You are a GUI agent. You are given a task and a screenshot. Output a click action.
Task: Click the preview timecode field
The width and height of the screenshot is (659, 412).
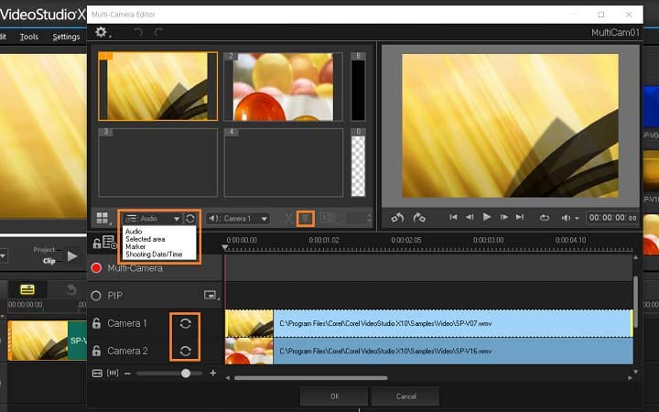coord(612,217)
